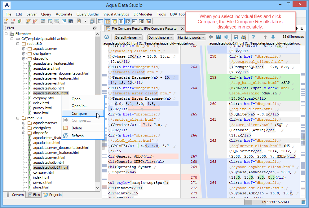Click the trash can icon in status bar
The width and height of the screenshot is (309, 208).
[x=303, y=202]
